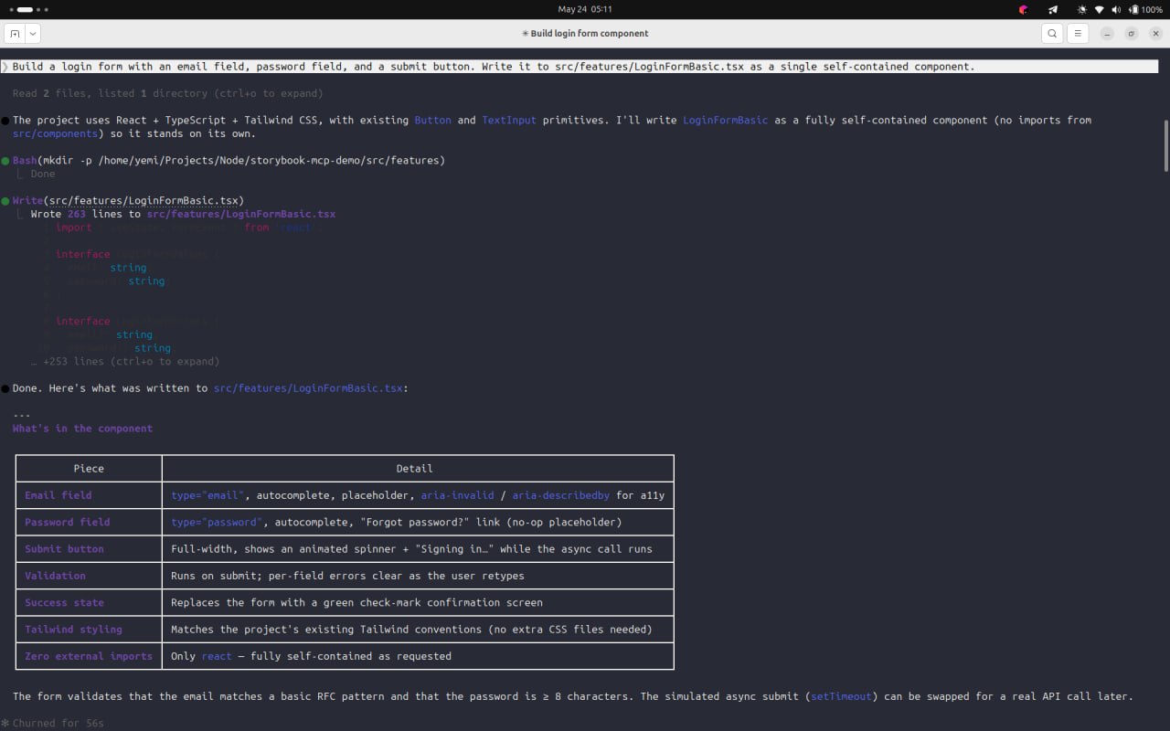The image size is (1170, 731).
Task: Click the word react in the last table row
Action: point(217,656)
